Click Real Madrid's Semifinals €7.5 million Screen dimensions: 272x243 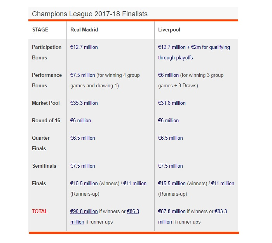click(x=82, y=166)
